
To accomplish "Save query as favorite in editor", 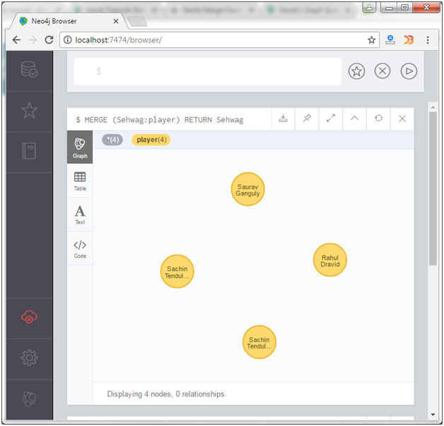I will click(x=356, y=71).
